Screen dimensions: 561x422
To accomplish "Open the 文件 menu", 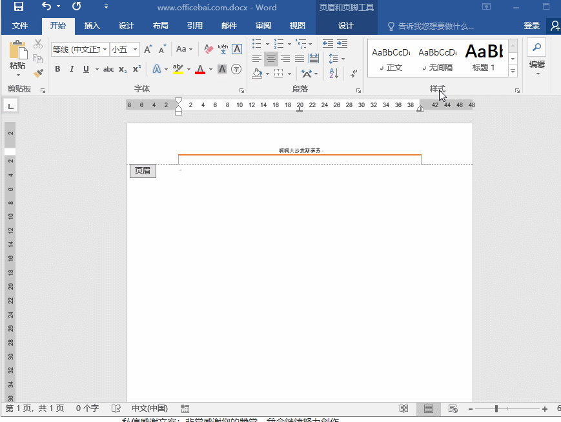I will [x=20, y=26].
